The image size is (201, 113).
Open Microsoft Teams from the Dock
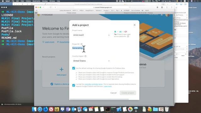point(68,109)
